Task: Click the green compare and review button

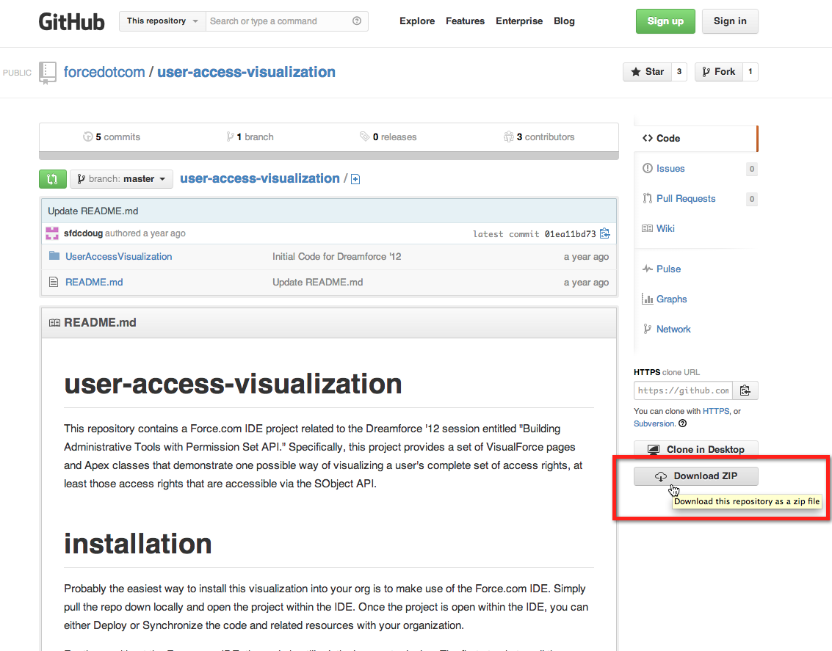Action: tap(53, 179)
